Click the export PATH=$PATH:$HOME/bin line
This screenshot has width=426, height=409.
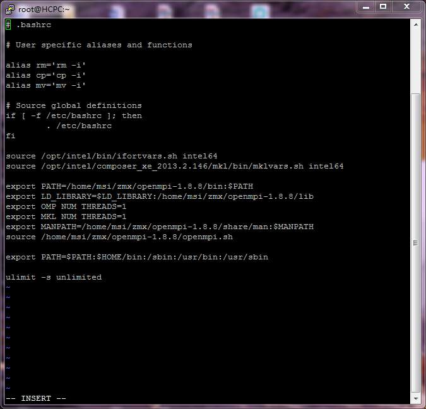pos(137,257)
